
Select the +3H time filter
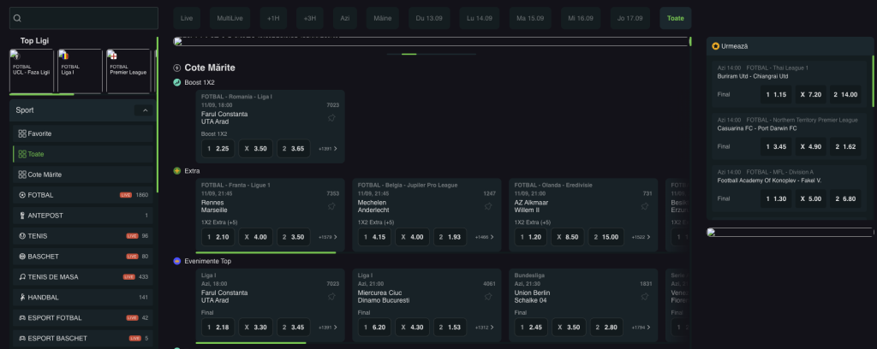(310, 18)
